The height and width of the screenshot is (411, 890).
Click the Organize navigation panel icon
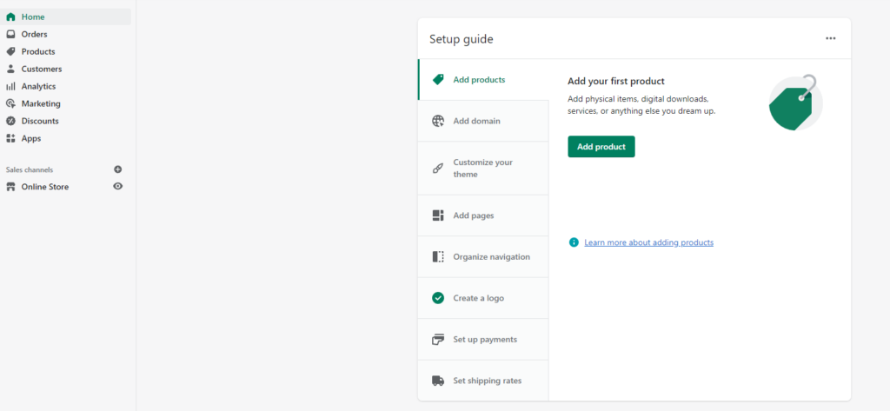438,256
